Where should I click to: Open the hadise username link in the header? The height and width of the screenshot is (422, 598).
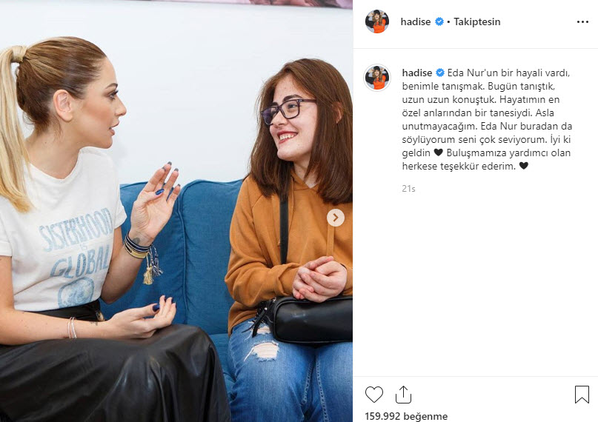[x=415, y=21]
